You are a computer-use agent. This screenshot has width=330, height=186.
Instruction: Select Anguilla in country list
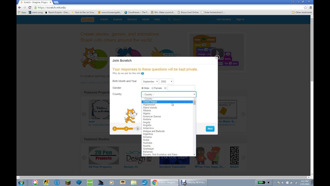point(167,125)
